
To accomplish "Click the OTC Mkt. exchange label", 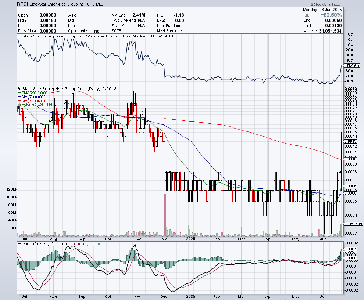I will 95,4.
